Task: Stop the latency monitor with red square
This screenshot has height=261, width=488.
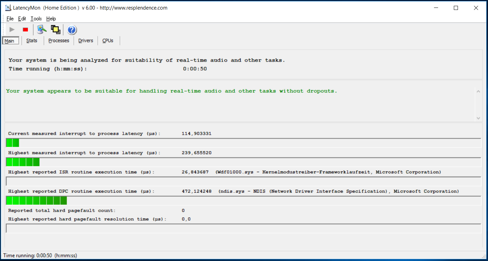Action: point(25,30)
